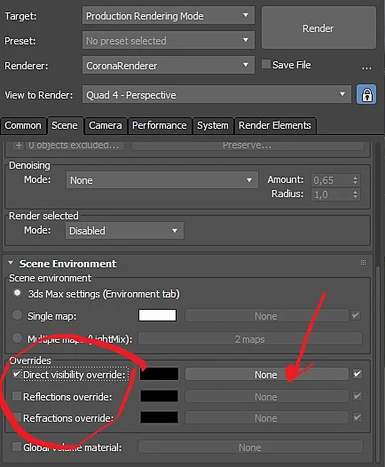
Task: Open the Save File ellipsis options
Action: pos(366,67)
